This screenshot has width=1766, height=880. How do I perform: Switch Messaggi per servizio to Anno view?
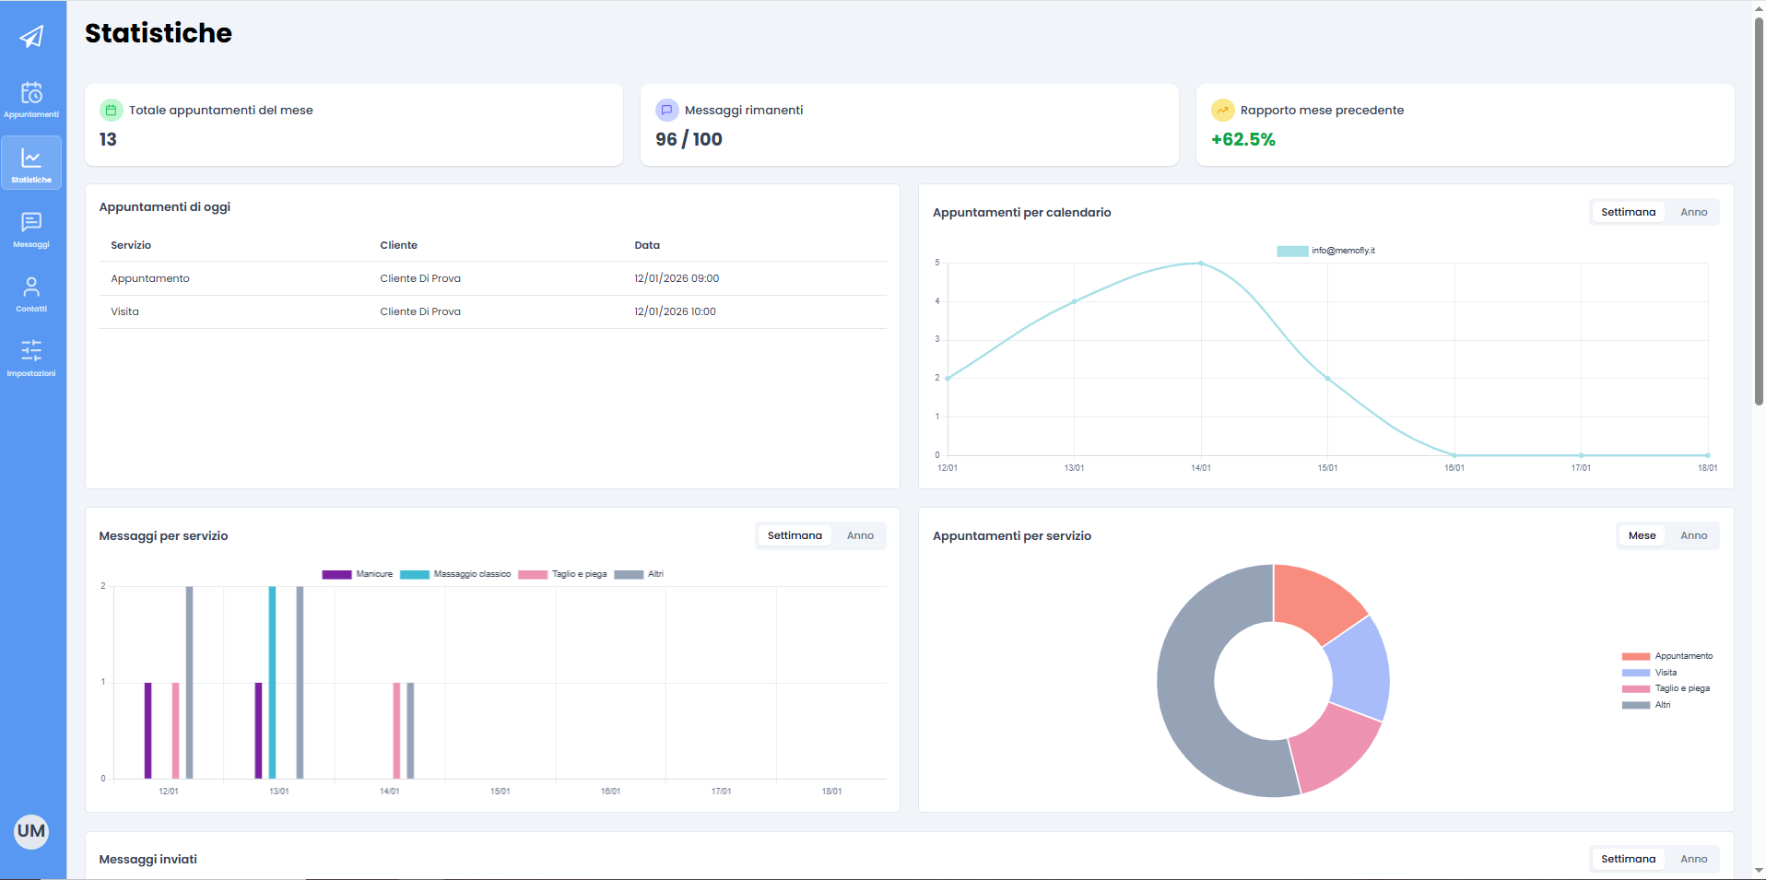[x=859, y=534]
